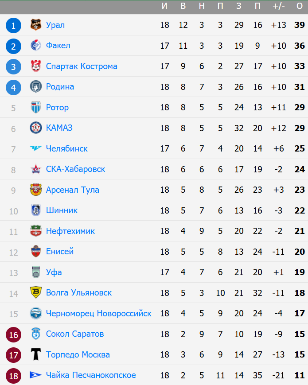The height and width of the screenshot is (385, 308).
Task: Click the Волга Ульяновск yellow logo
Action: [x=35, y=293]
